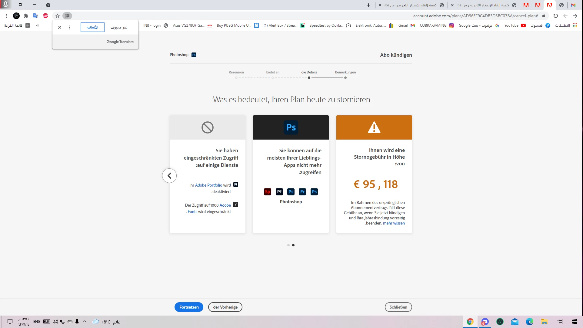
Task: Click the Google Translate icon in address bar
Action: (67, 16)
